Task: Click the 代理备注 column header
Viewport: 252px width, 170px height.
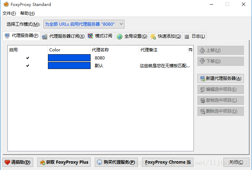Action: click(x=163, y=50)
